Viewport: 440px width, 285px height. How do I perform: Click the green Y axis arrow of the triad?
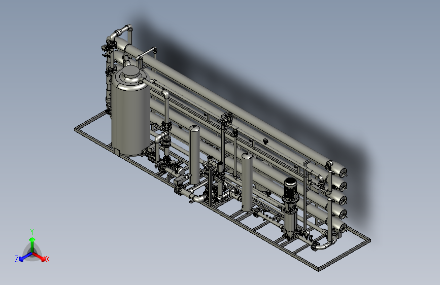pos(32,244)
